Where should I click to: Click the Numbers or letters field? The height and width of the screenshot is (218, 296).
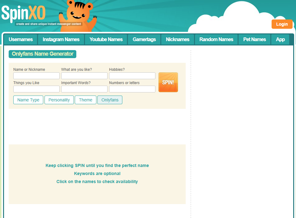coord(132,89)
